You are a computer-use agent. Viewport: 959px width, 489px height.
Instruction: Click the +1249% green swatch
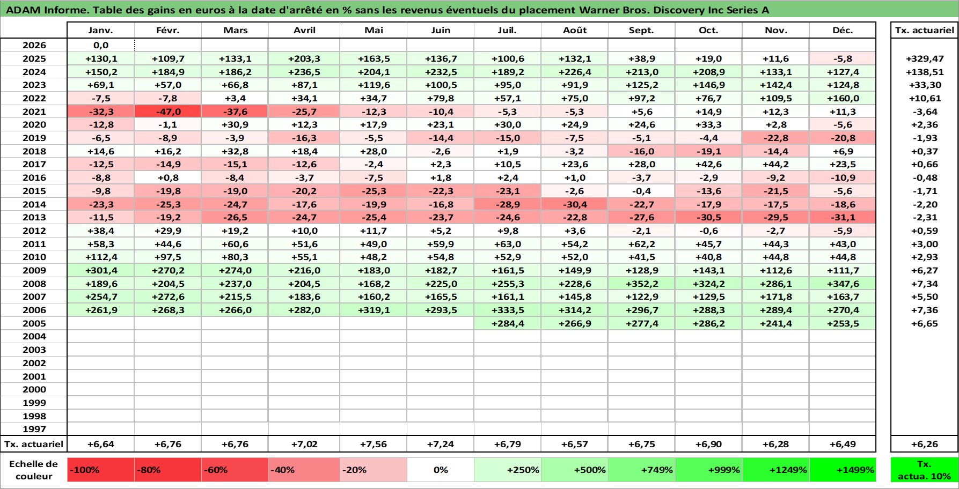point(775,470)
